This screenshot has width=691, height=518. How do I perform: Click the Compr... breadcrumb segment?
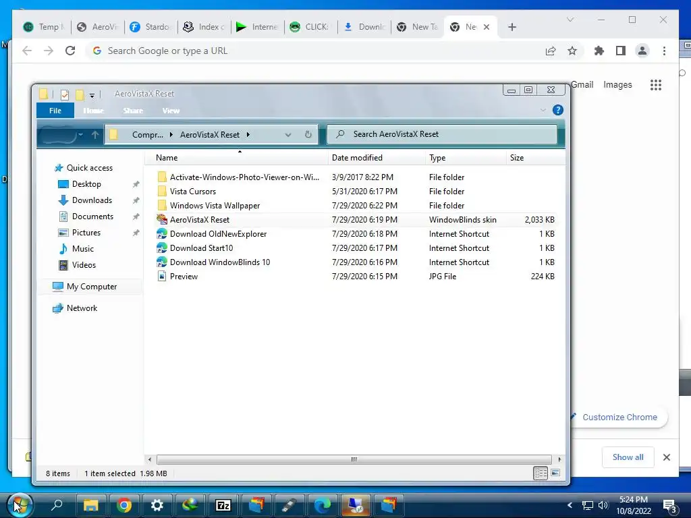pyautogui.click(x=148, y=135)
